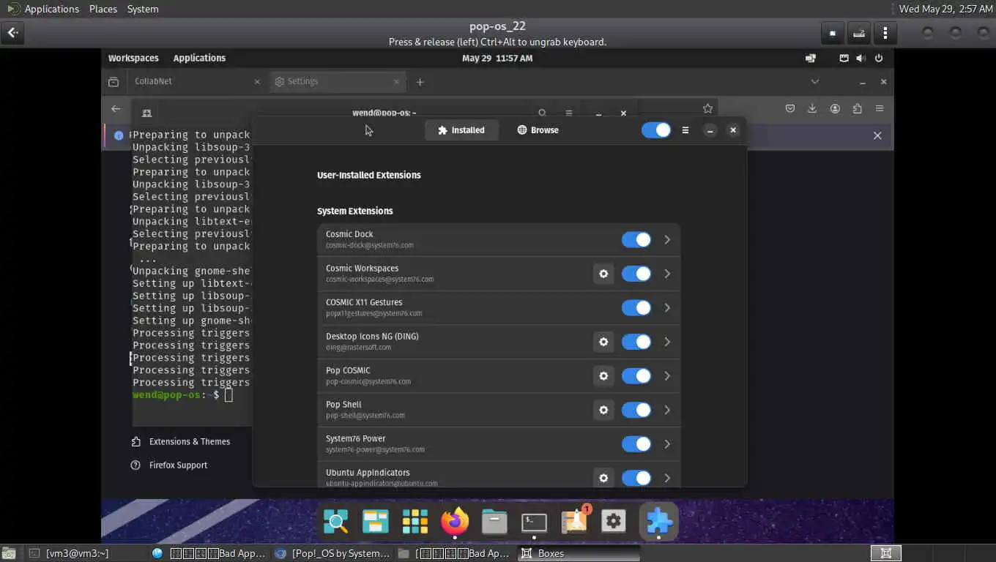996x562 pixels.
Task: Open the Workspaces menu in top panel
Action: pyautogui.click(x=133, y=58)
